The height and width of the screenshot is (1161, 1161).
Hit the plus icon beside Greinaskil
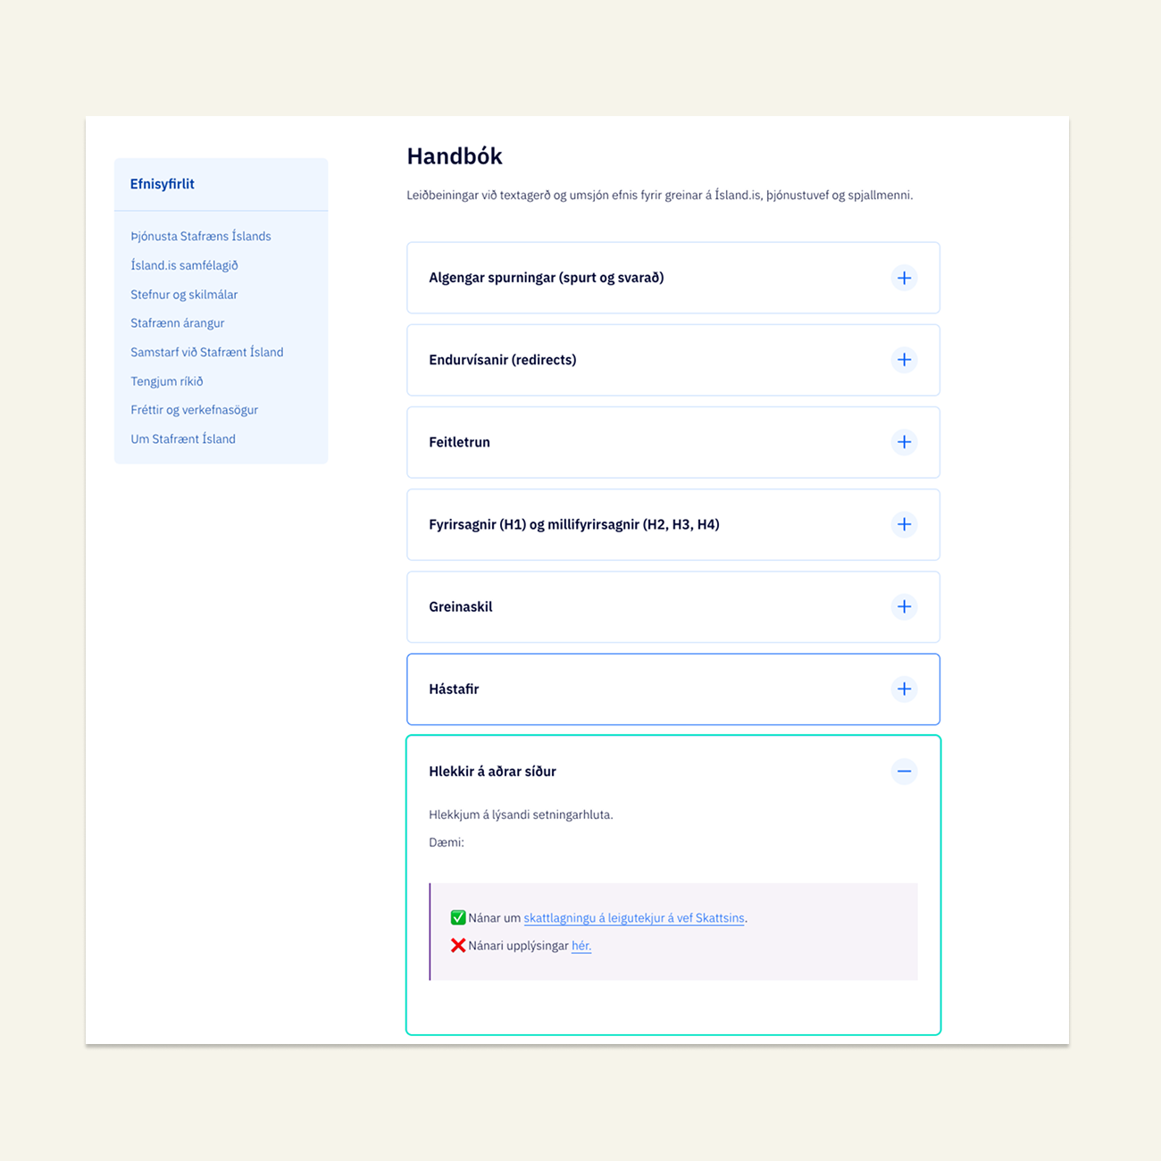click(904, 606)
